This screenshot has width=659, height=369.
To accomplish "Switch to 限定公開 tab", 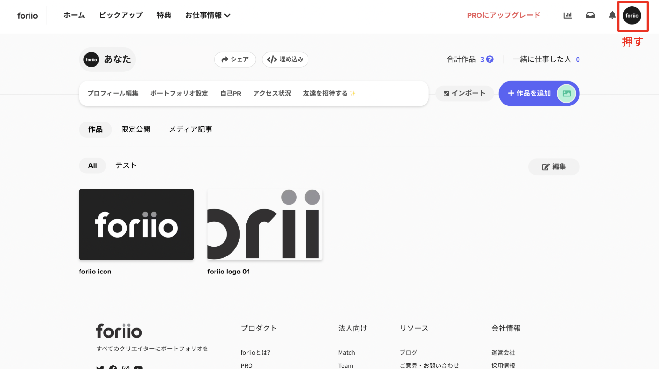I will click(136, 129).
